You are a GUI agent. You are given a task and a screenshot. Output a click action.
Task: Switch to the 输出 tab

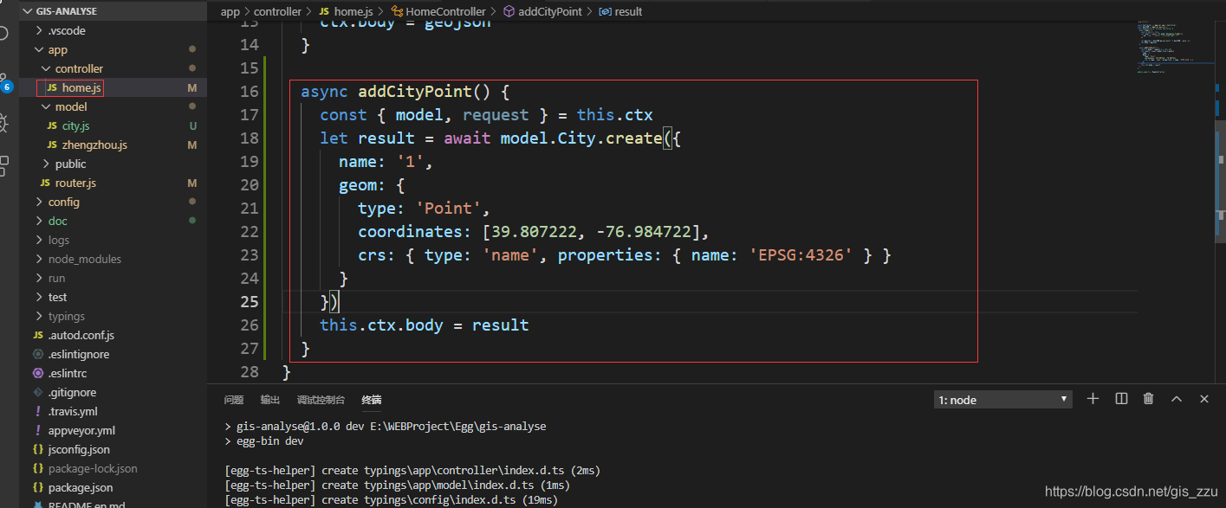coord(269,399)
